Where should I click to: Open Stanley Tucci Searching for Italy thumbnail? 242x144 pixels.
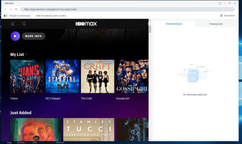point(89,129)
